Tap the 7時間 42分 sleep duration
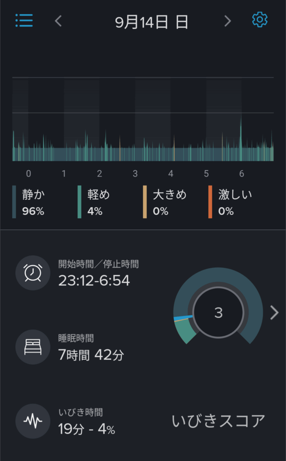 point(91,355)
